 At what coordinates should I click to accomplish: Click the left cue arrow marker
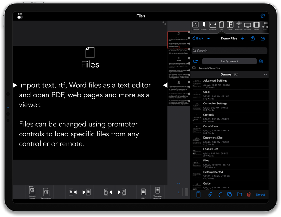[15, 85]
